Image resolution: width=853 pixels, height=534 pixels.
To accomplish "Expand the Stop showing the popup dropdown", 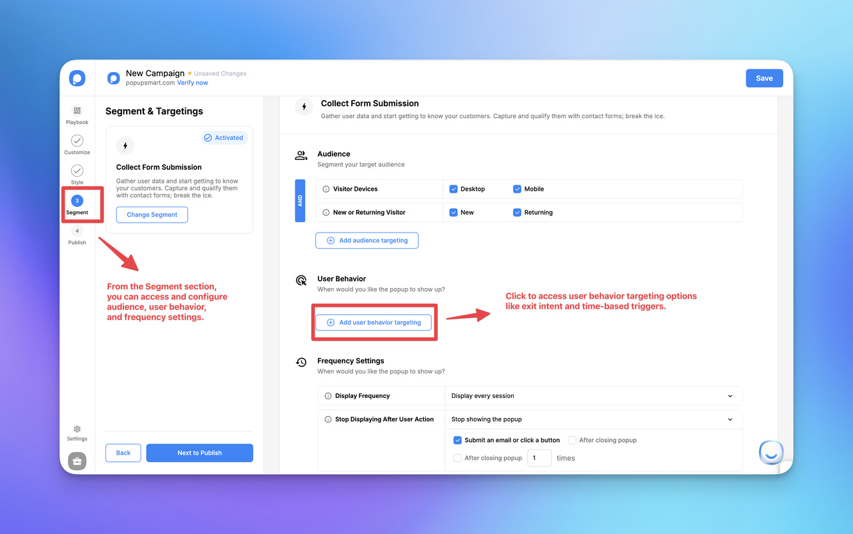I will (593, 419).
